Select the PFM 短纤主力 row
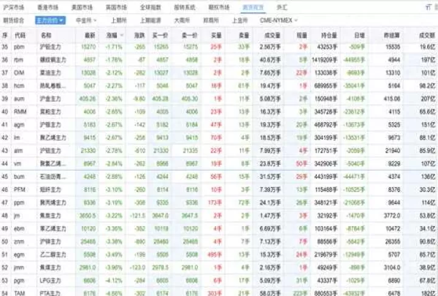 coord(219,190)
